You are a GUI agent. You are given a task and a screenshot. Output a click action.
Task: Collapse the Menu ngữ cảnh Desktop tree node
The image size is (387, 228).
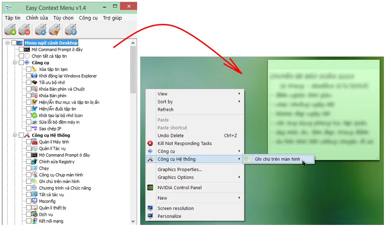[x=8, y=43]
